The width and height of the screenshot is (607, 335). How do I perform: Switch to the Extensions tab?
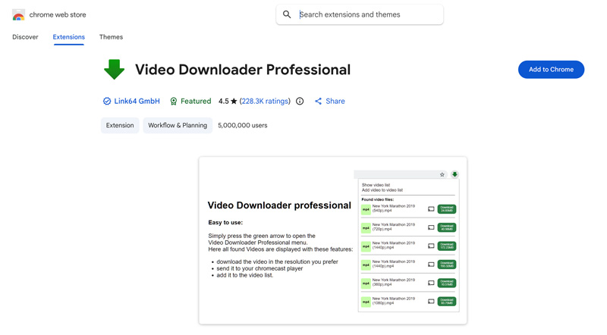69,37
